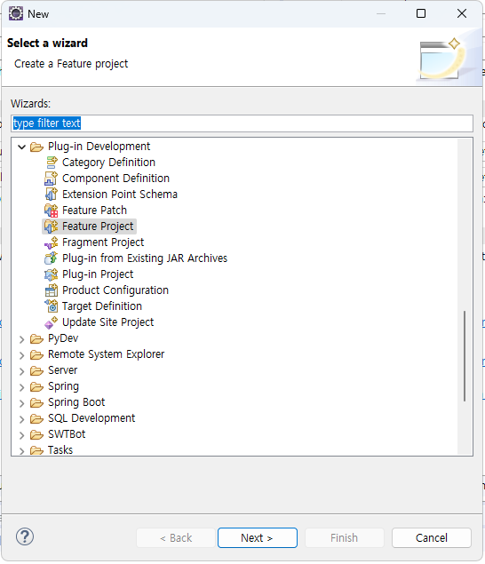Expand the SWTBot category
Screen dimensions: 485x564
(x=22, y=435)
